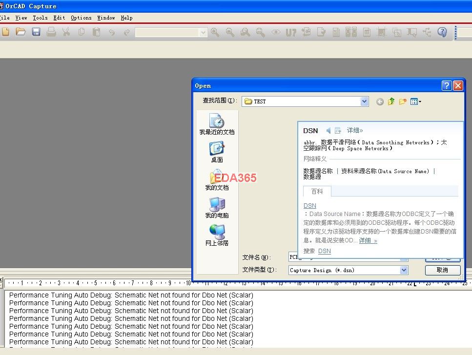Screen dimensions: 472x355
Task: Click the add-to-wordbook icon beside DSN
Action: (x=338, y=131)
